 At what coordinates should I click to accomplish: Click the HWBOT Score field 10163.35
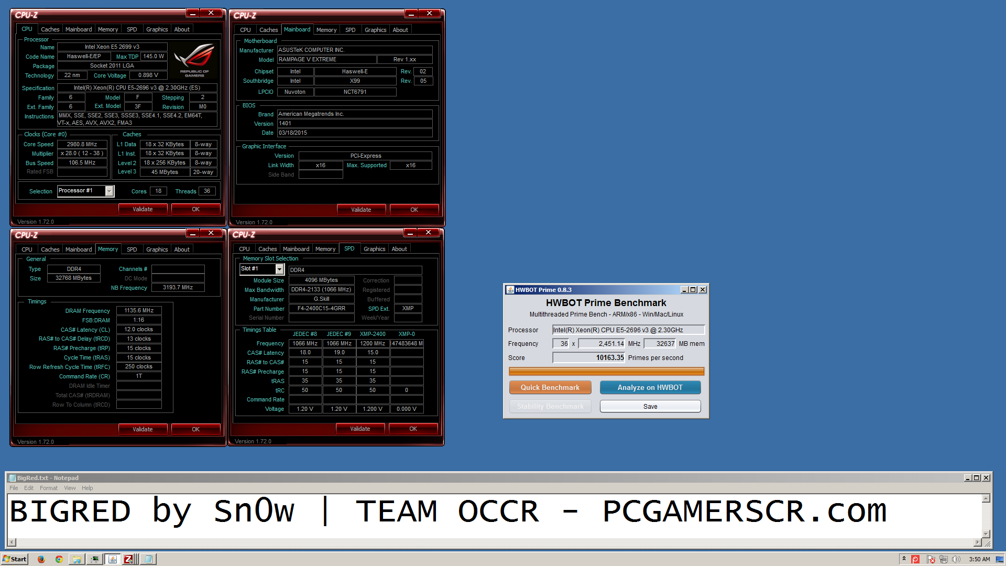click(x=589, y=358)
